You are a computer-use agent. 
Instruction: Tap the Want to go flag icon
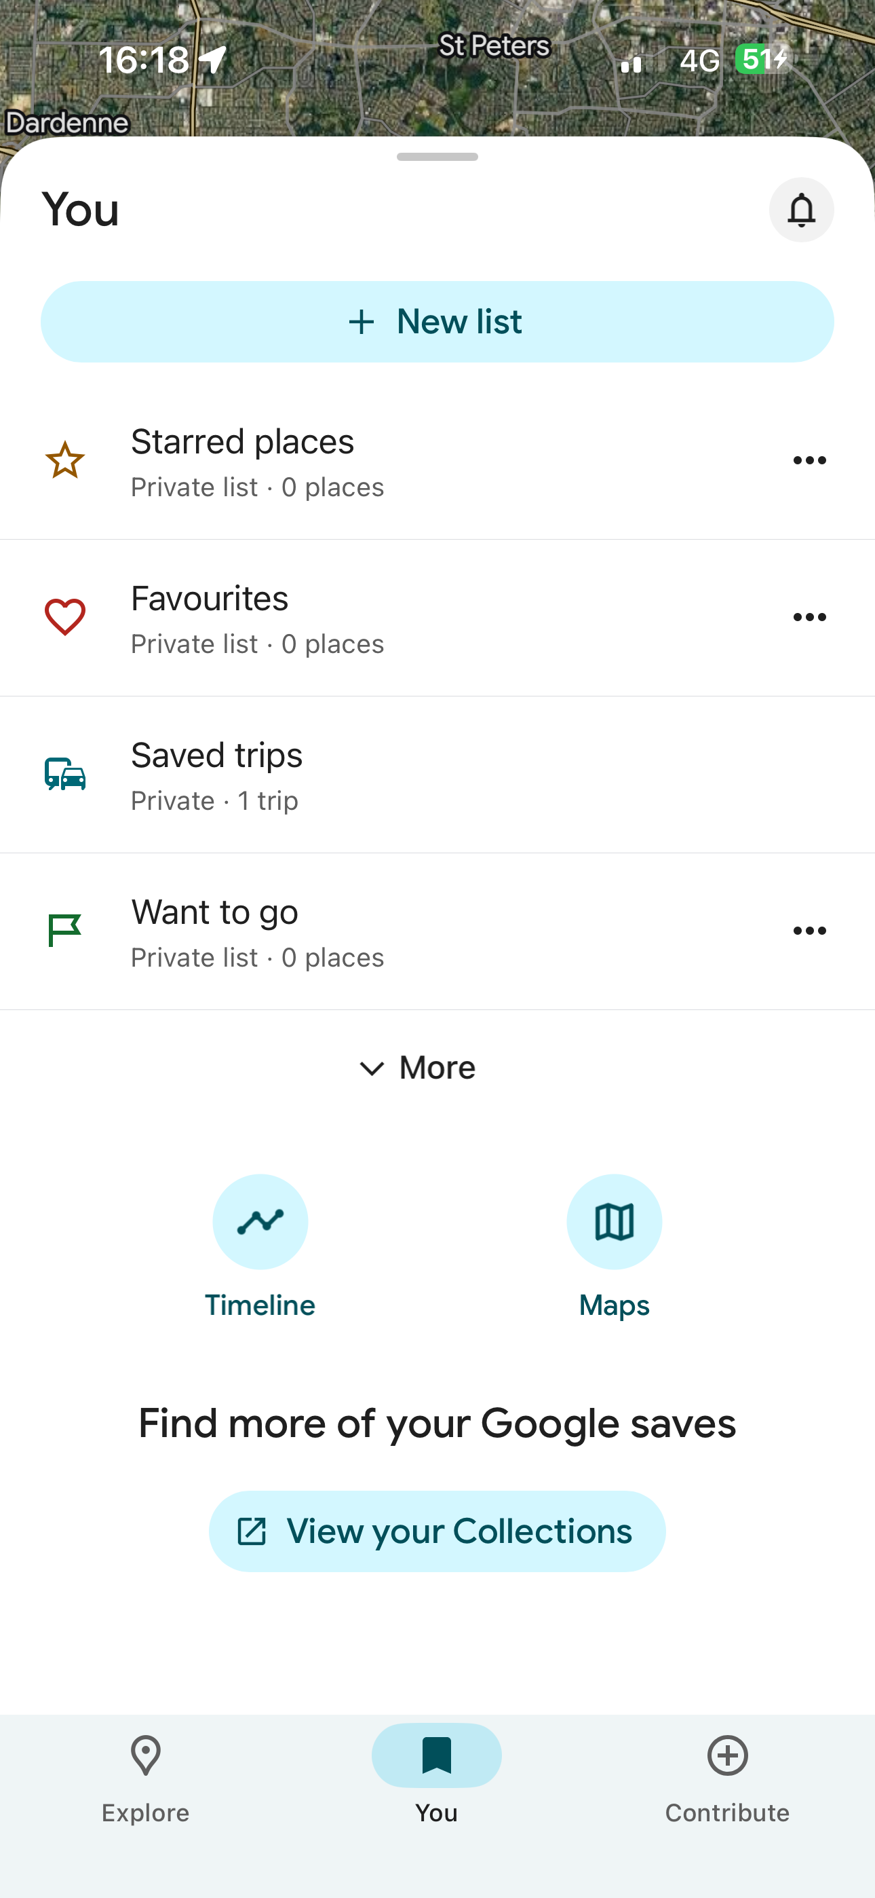(65, 931)
